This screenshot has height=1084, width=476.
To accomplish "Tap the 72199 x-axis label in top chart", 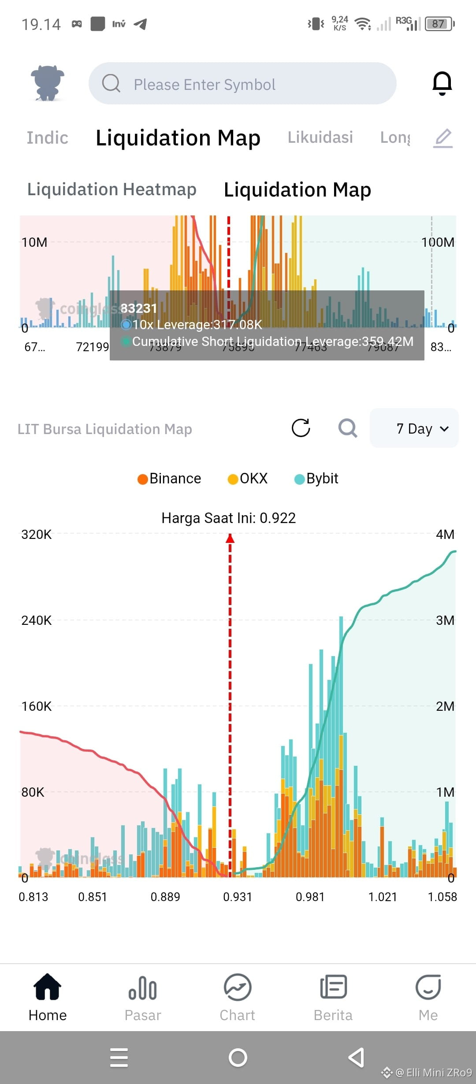I will pyautogui.click(x=92, y=347).
